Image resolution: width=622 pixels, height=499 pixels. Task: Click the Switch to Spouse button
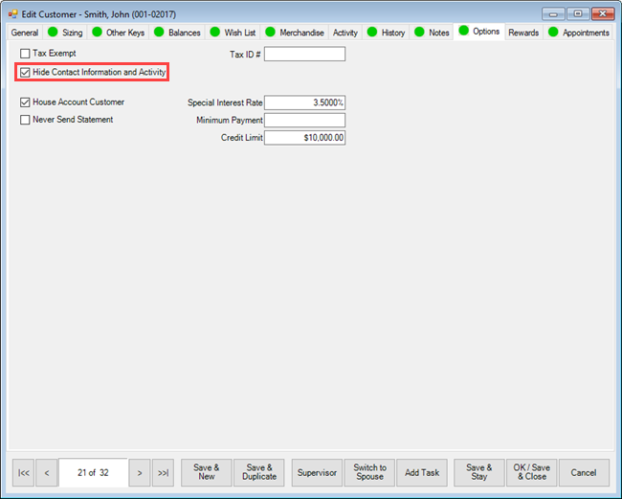click(x=369, y=472)
